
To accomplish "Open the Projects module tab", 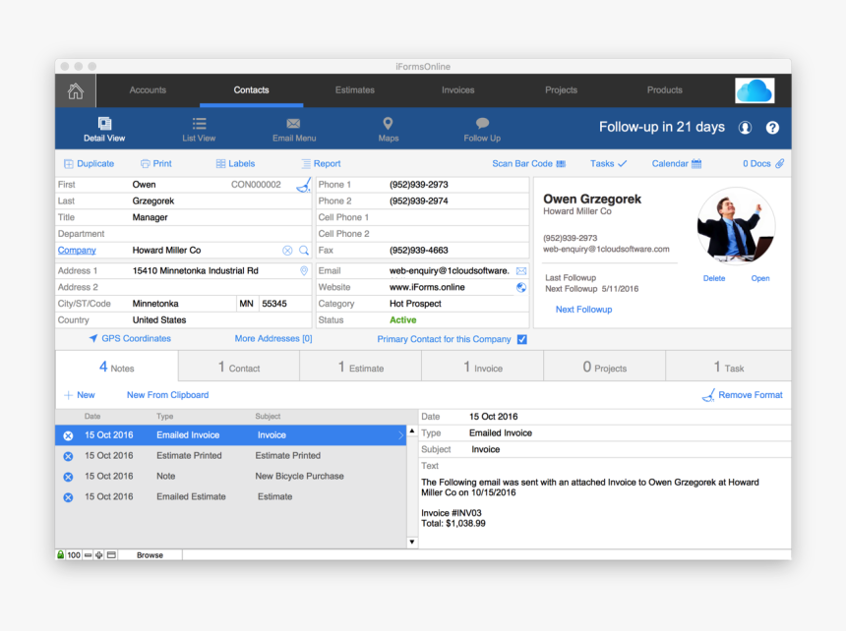I will click(x=561, y=90).
